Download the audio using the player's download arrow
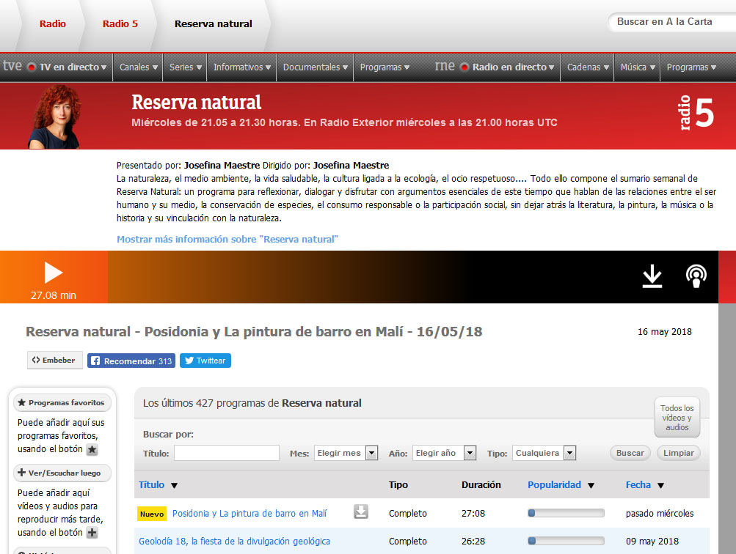Viewport: 736px width, 554px height. 652,276
